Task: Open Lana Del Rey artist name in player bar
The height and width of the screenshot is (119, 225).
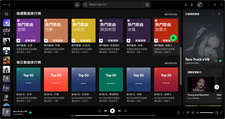Action: (x=18, y=114)
